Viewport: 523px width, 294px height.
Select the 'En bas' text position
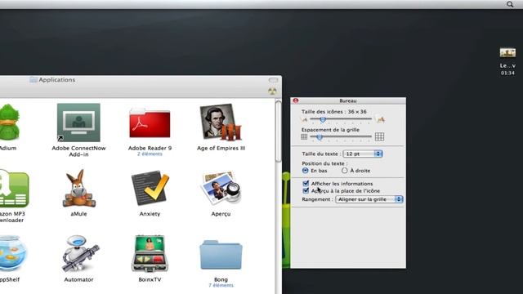[305, 171]
